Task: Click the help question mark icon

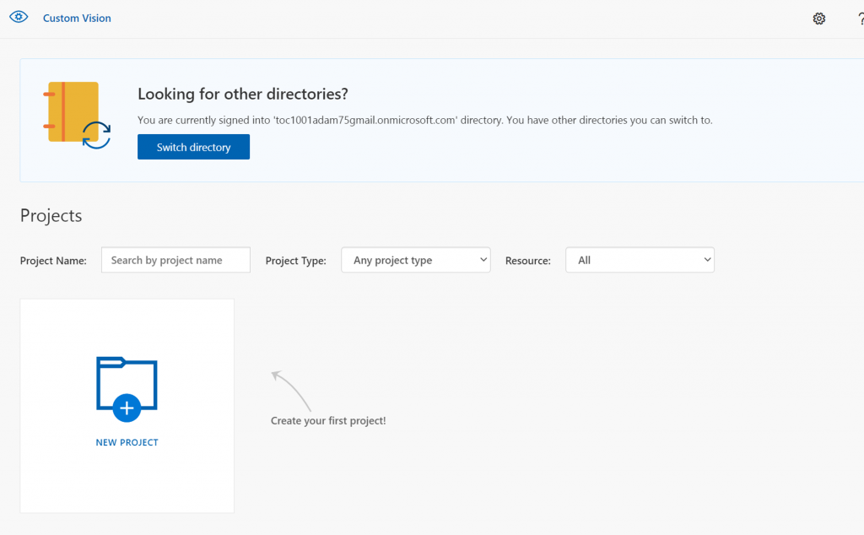Action: pos(860,19)
